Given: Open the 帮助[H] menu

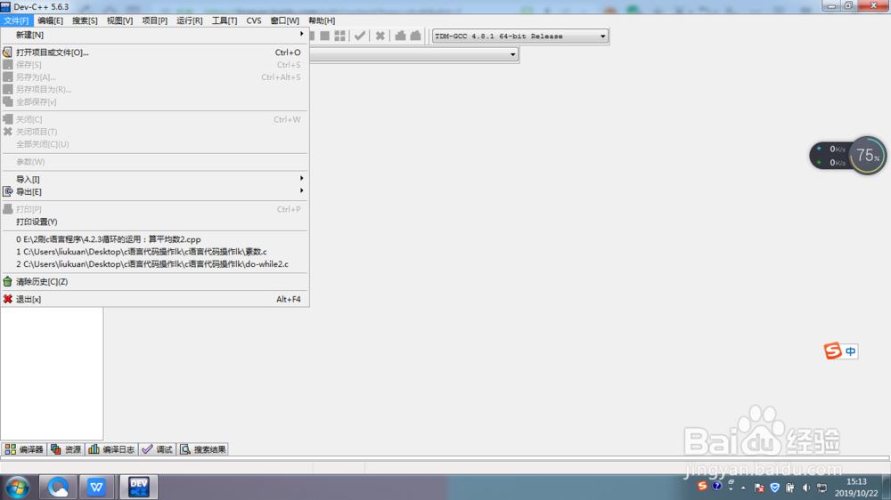Looking at the screenshot, I should click(x=322, y=20).
